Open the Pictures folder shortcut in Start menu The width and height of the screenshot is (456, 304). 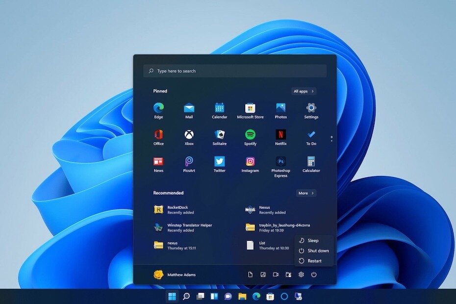(x=262, y=275)
